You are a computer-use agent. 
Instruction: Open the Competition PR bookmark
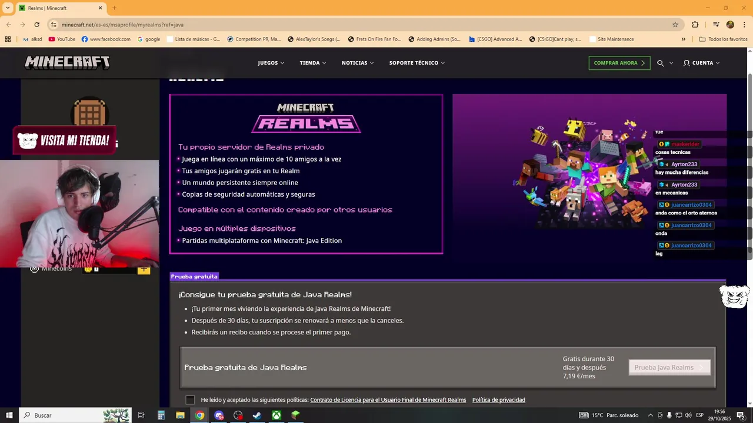pos(254,39)
